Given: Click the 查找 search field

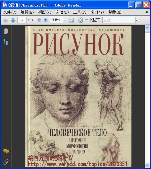Looking at the screenshot, I should coord(119,20).
